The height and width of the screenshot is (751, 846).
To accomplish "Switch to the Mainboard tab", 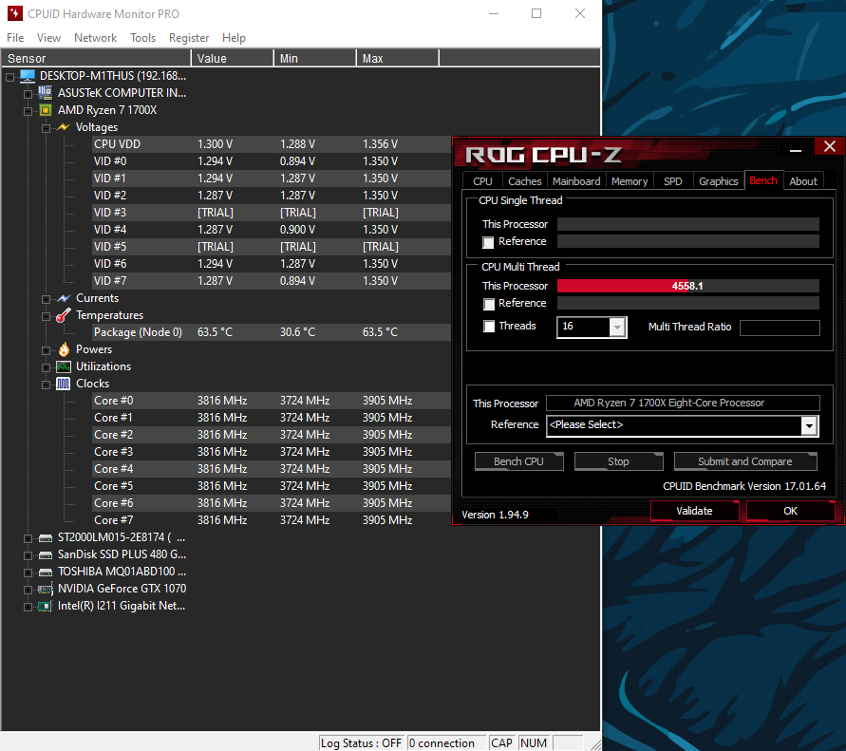I will coord(576,181).
